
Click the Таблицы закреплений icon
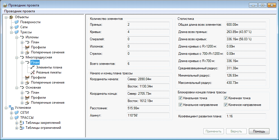pyautogui.click(x=22, y=123)
